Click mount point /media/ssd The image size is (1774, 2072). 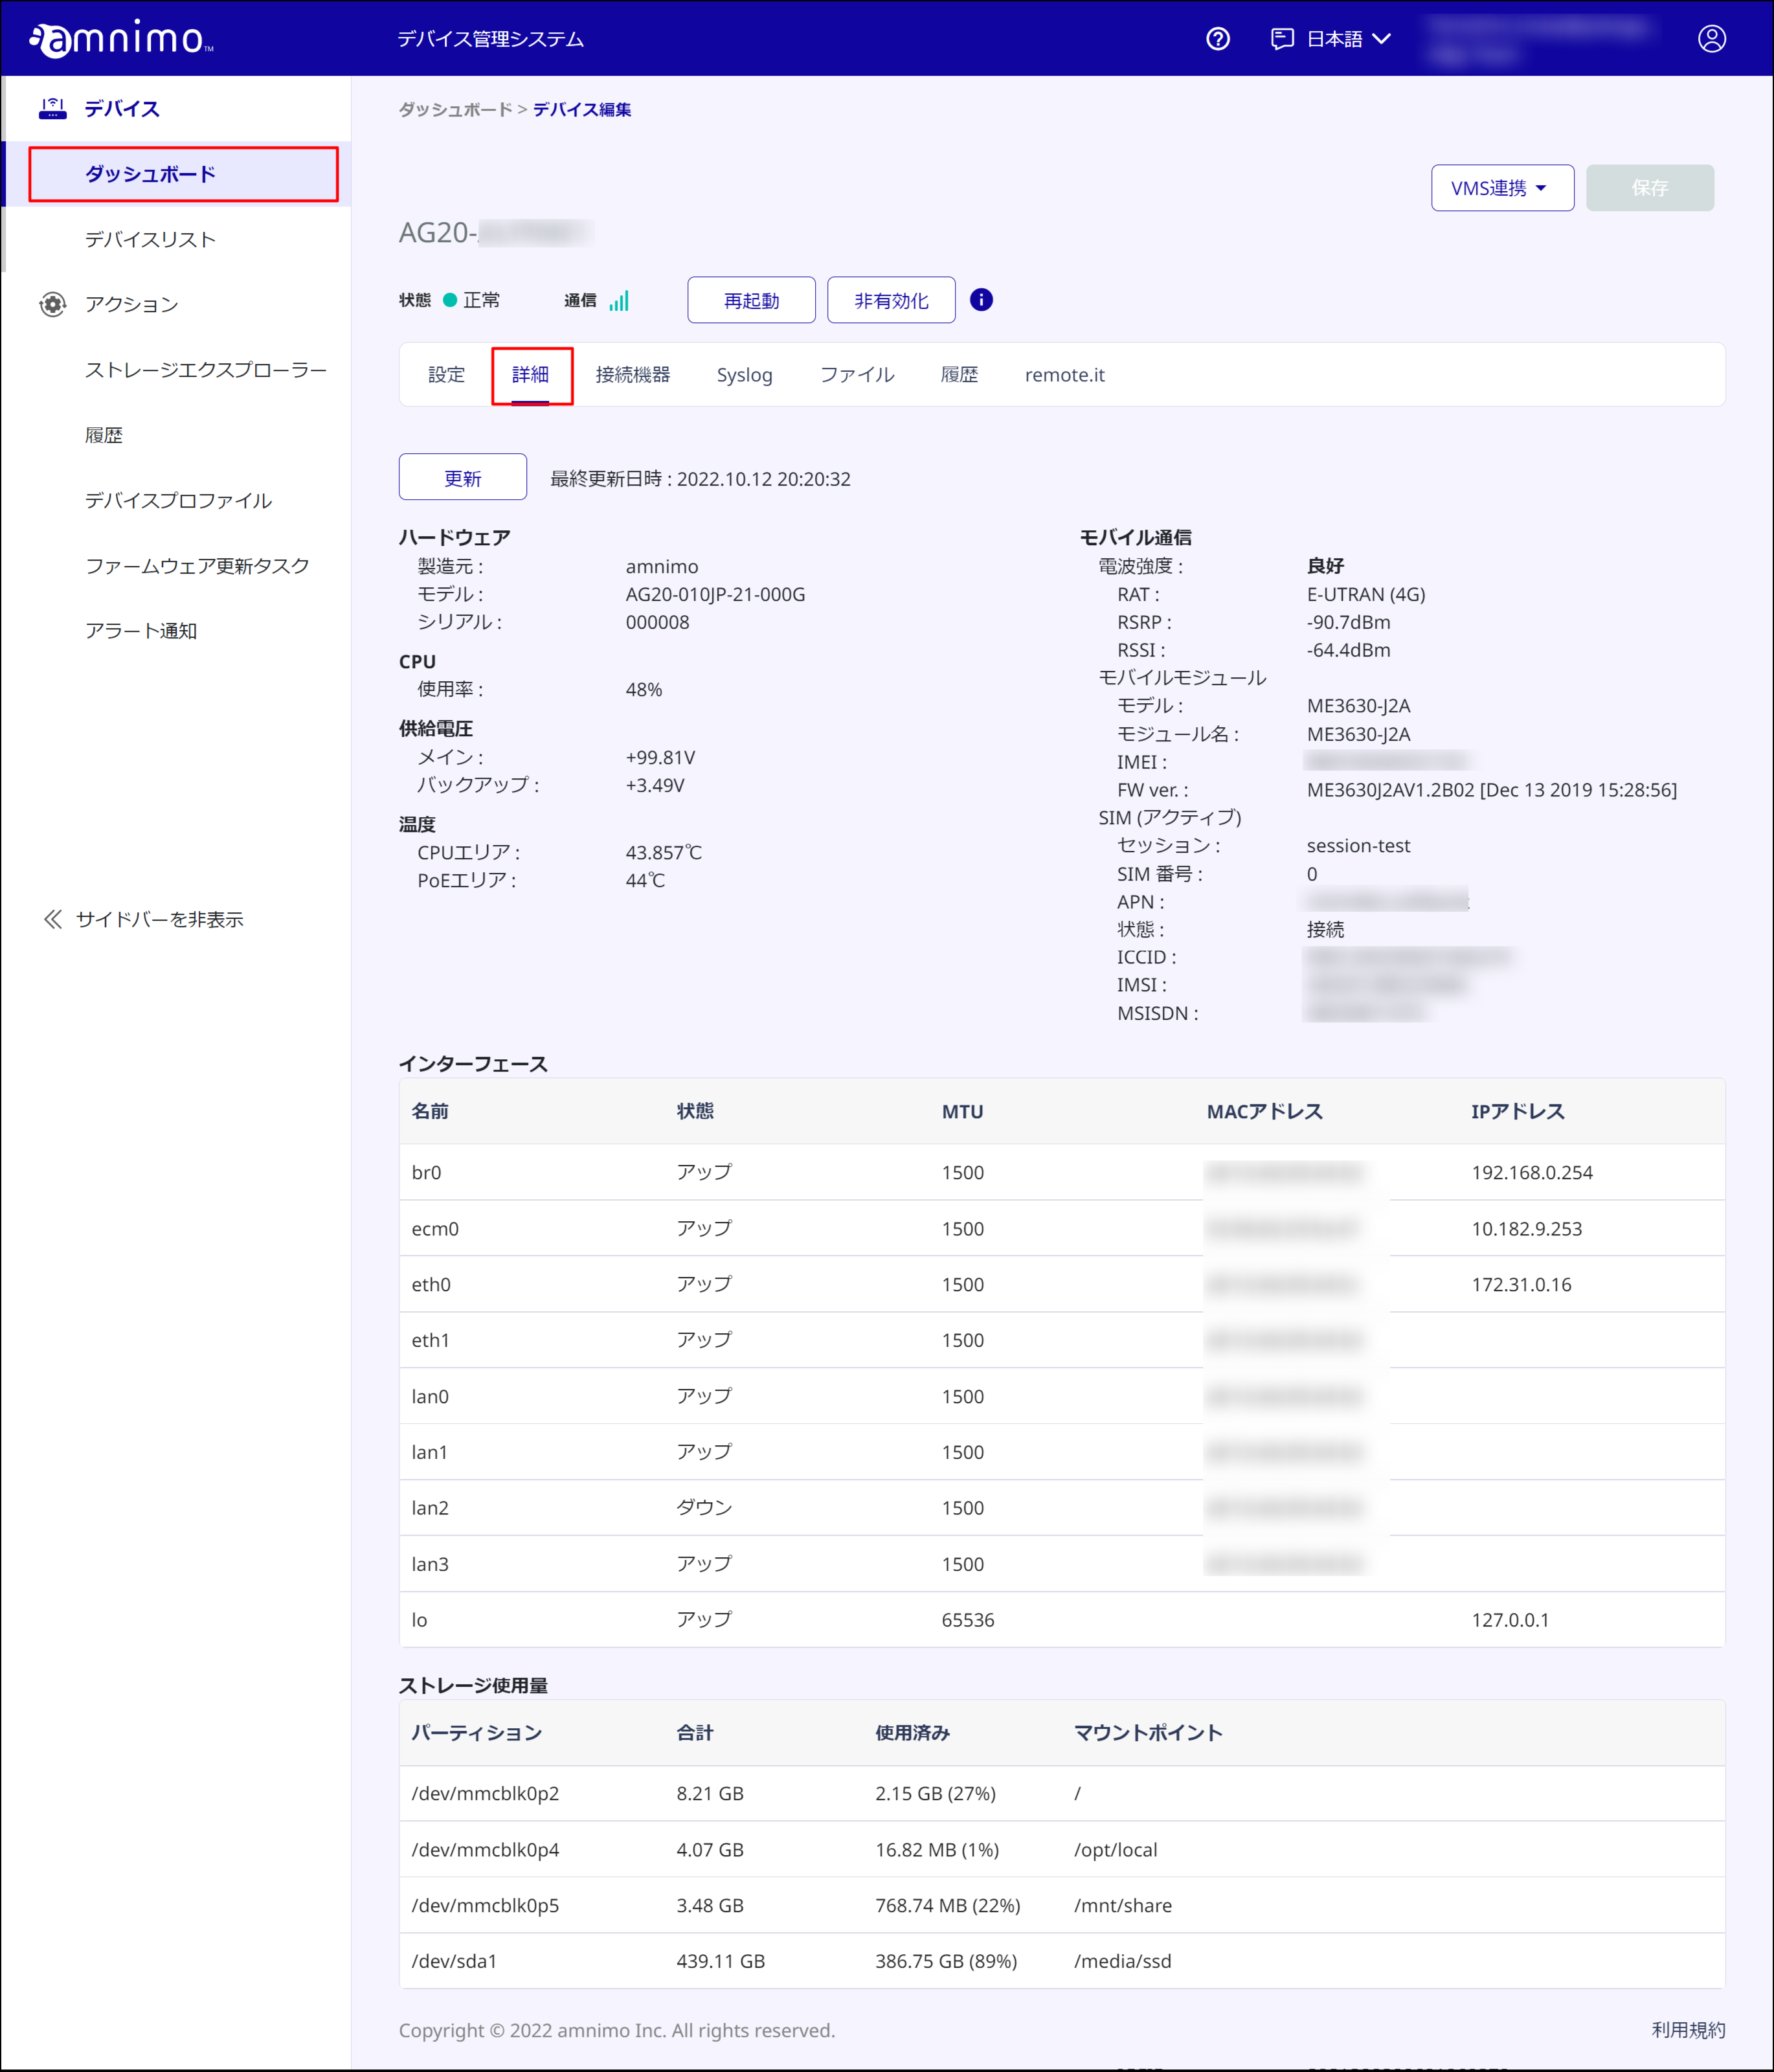(1122, 1961)
